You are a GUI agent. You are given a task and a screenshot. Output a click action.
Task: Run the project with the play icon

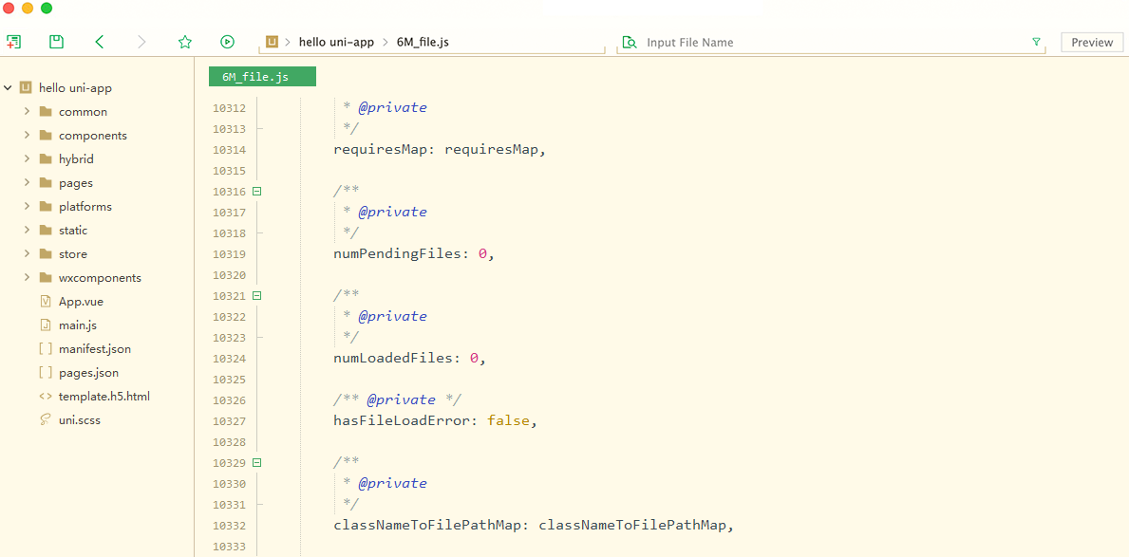(x=228, y=42)
